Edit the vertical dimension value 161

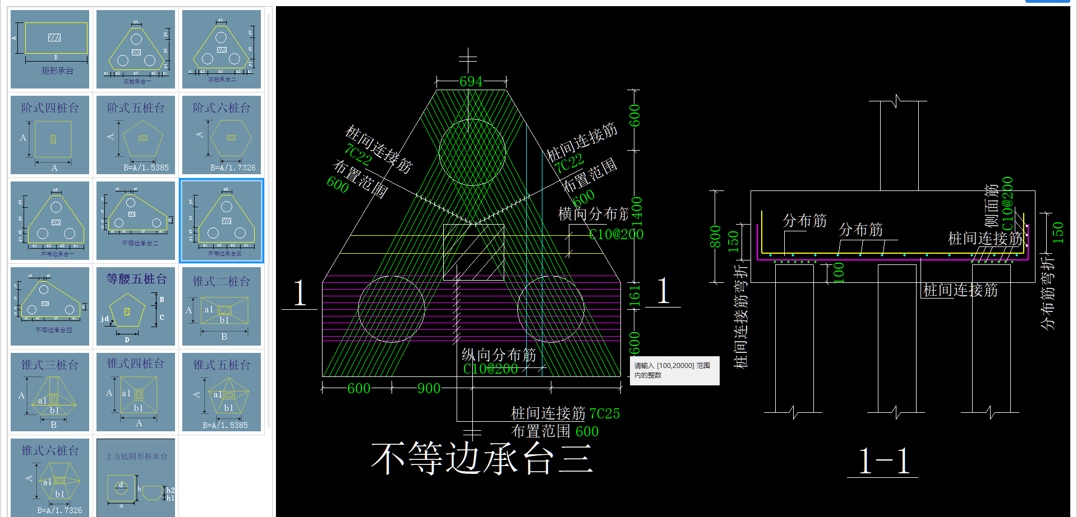pos(634,296)
